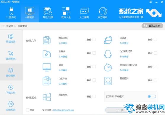165x115 pixels.
Task: Click the 桌面 monitor icon
Action: coord(47,67)
